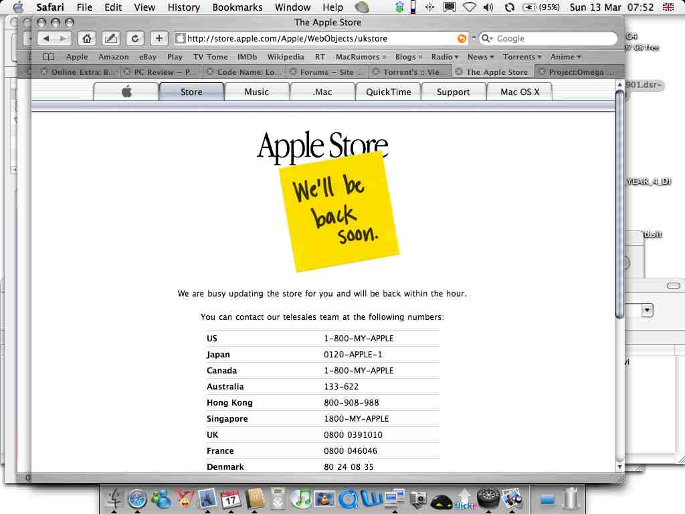
Task: Open the Google search magnifier menu
Action: (486, 38)
